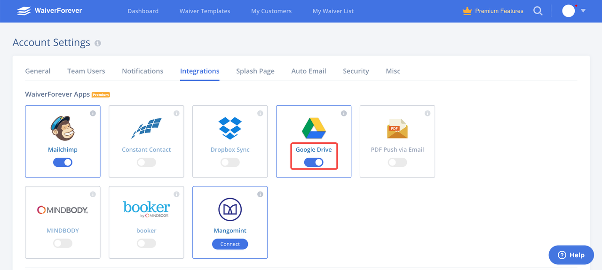Click the PDF envelope icon
Screen dimensions: 602x270
coord(397,128)
